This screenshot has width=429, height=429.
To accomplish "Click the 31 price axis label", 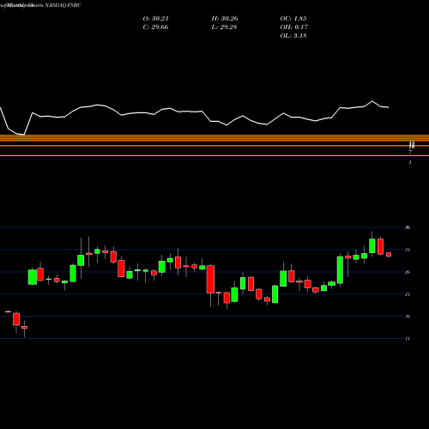I will 408,250.
